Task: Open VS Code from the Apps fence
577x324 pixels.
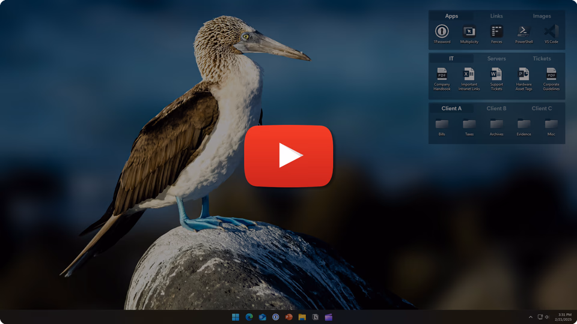Action: tap(551, 34)
